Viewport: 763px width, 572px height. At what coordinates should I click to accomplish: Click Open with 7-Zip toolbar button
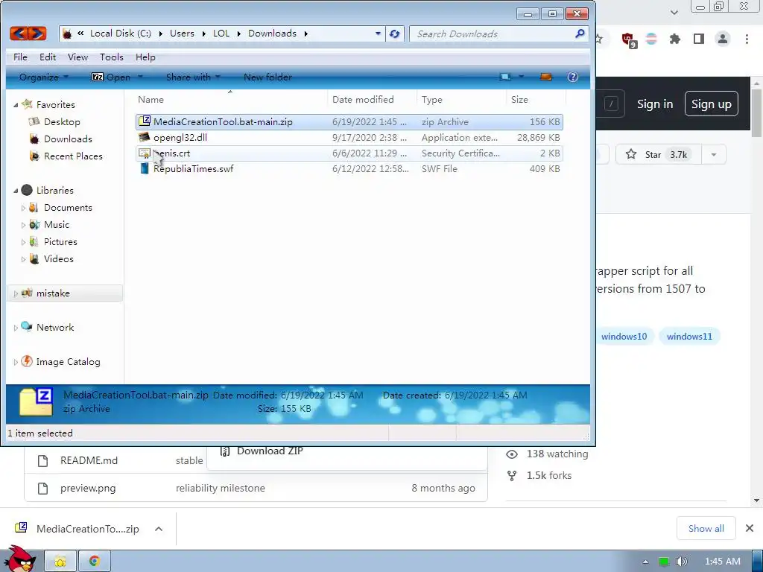[x=117, y=77]
